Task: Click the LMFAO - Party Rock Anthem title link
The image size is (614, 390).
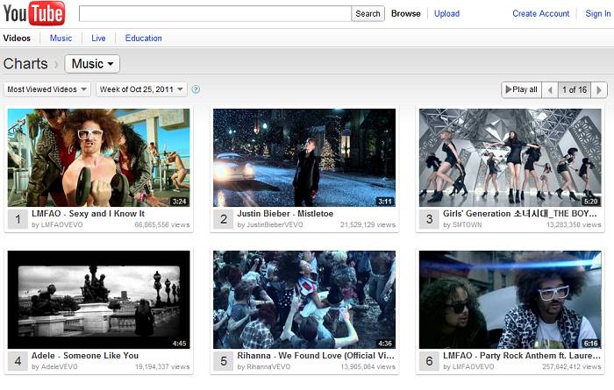Action: tap(521, 356)
